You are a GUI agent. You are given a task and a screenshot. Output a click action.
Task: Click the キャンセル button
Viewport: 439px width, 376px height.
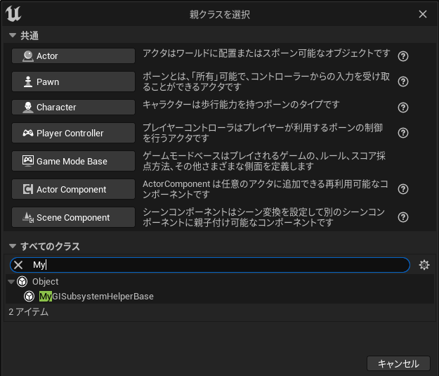(398, 363)
